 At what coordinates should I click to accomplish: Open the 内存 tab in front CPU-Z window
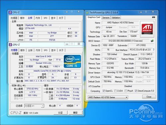click(x=38, y=50)
